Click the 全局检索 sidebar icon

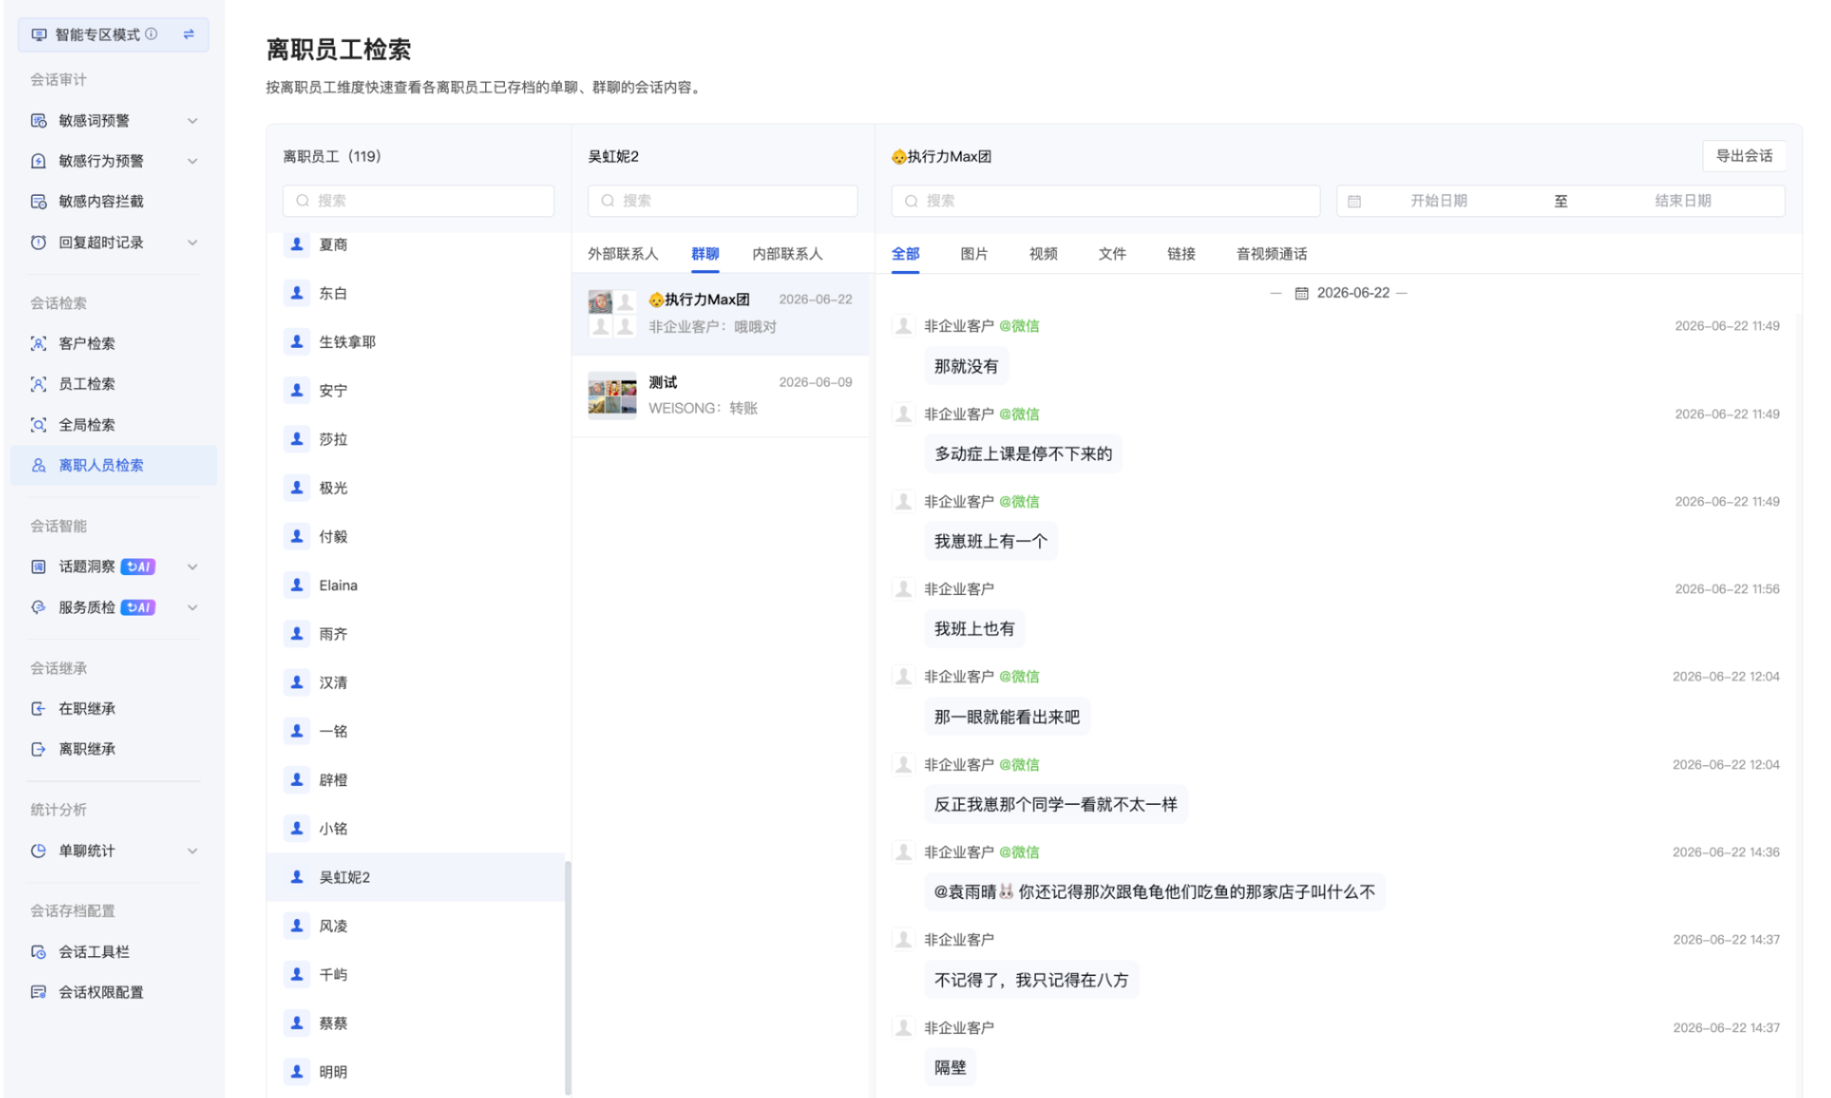38,425
